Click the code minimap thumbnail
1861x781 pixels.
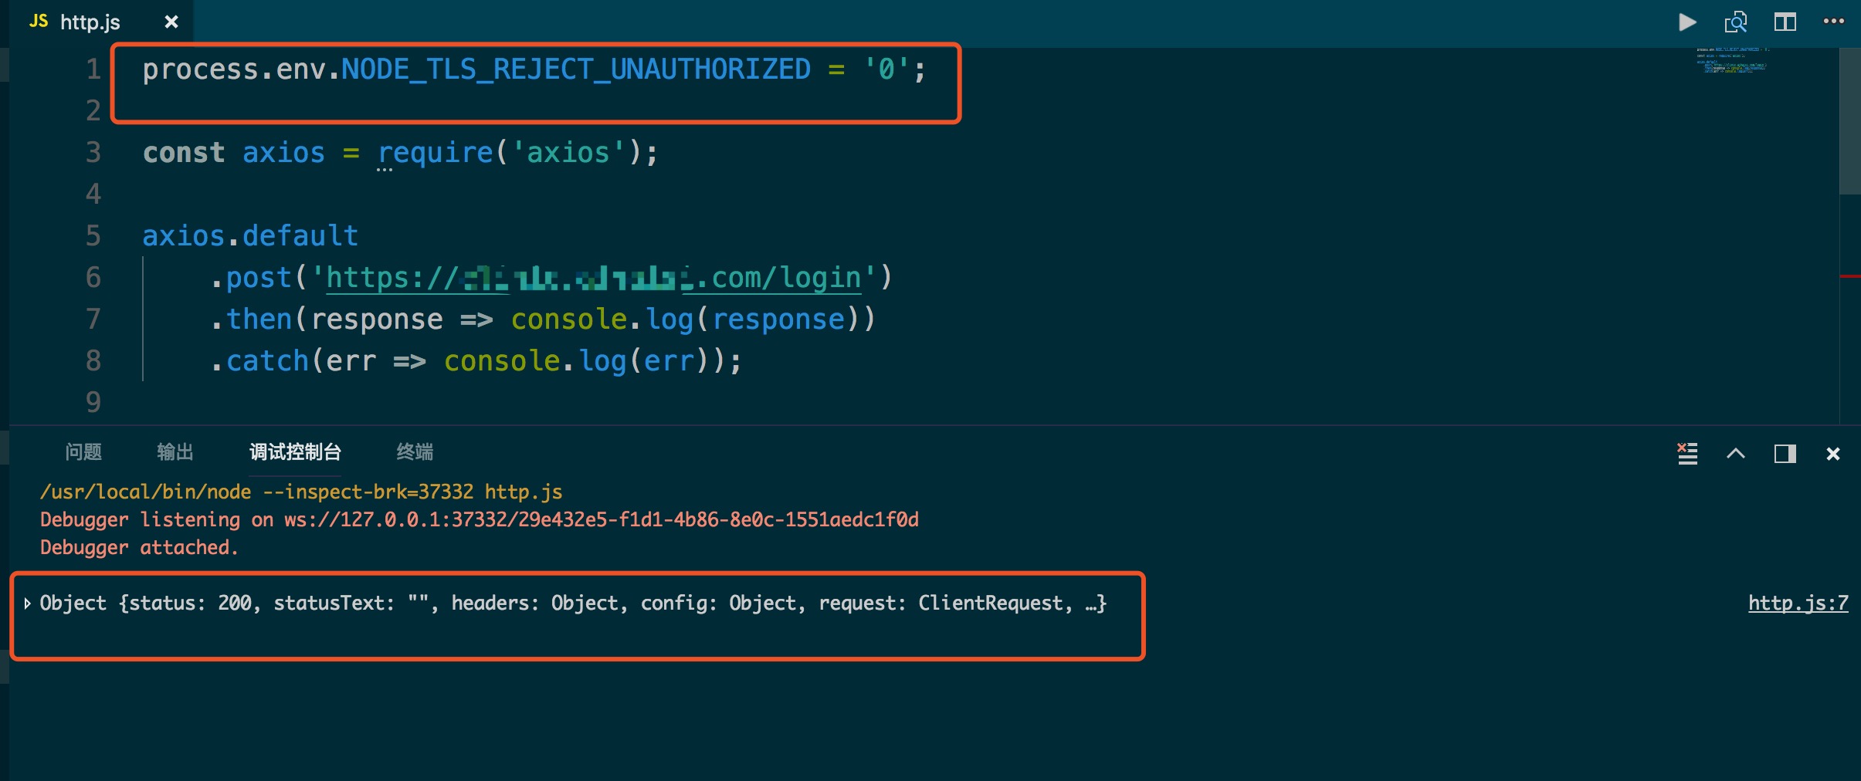[x=1732, y=60]
